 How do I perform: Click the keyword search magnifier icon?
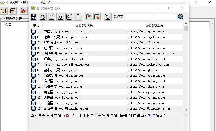click(x=181, y=17)
